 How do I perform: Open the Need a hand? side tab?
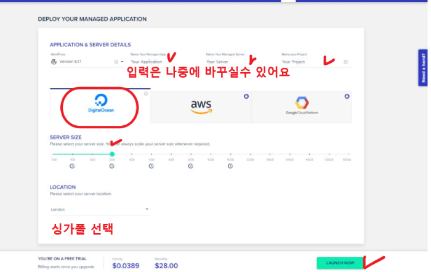(423, 68)
